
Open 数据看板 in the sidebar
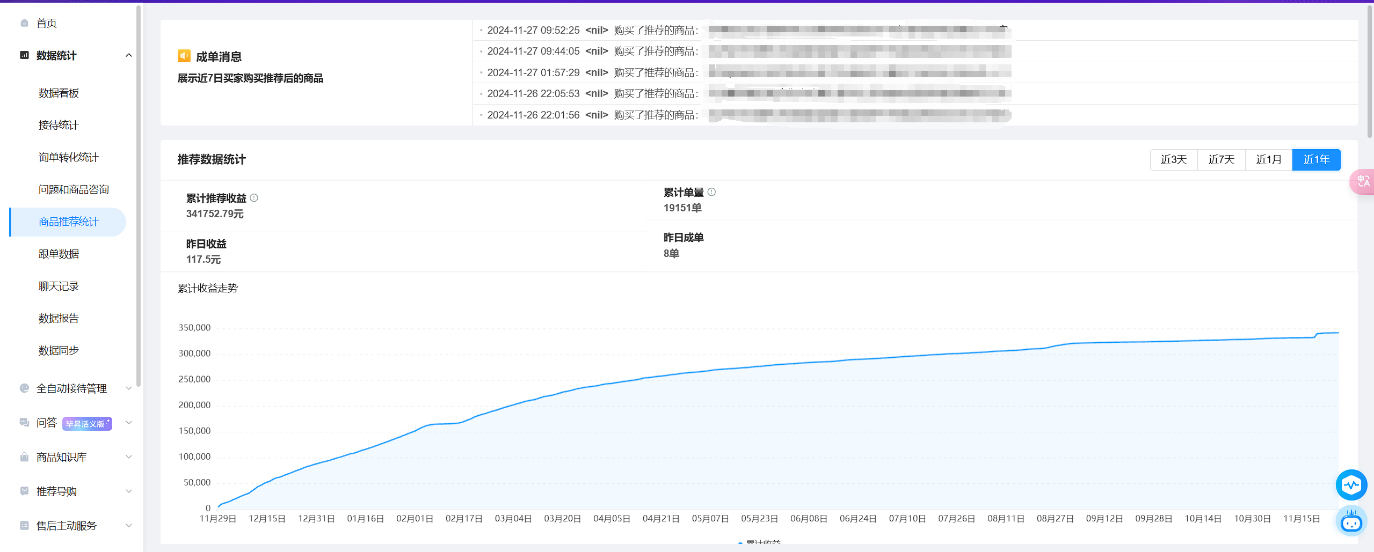[59, 93]
